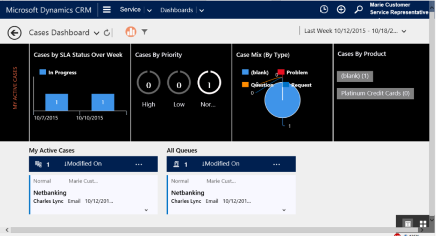Image resolution: width=436 pixels, height=236 pixels.
Task: Click the quick create plus icon
Action: coord(341,10)
